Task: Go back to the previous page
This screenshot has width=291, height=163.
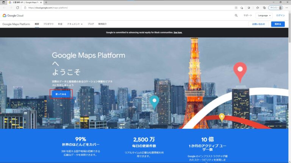Action: 4,8
